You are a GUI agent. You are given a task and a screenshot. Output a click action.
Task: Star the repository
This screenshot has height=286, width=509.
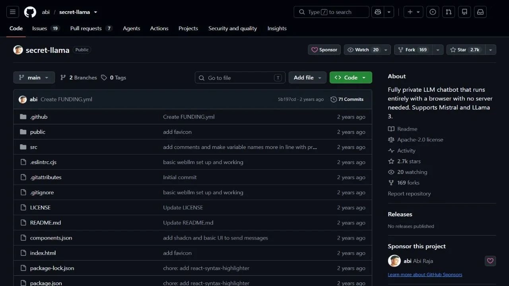pos(465,50)
